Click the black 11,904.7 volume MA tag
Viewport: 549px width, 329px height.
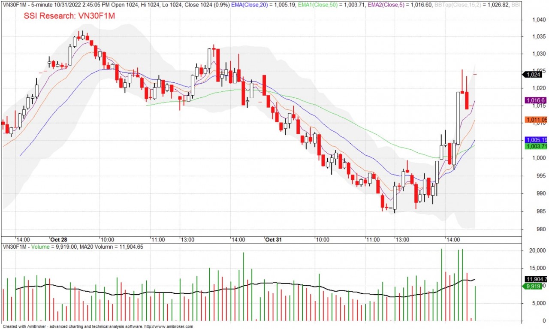[x=536, y=279]
